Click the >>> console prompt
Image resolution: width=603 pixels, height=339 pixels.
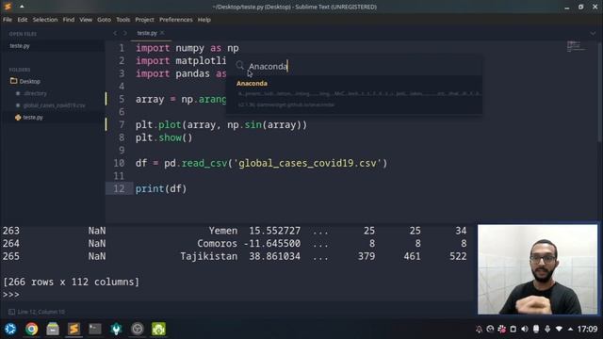click(10, 295)
